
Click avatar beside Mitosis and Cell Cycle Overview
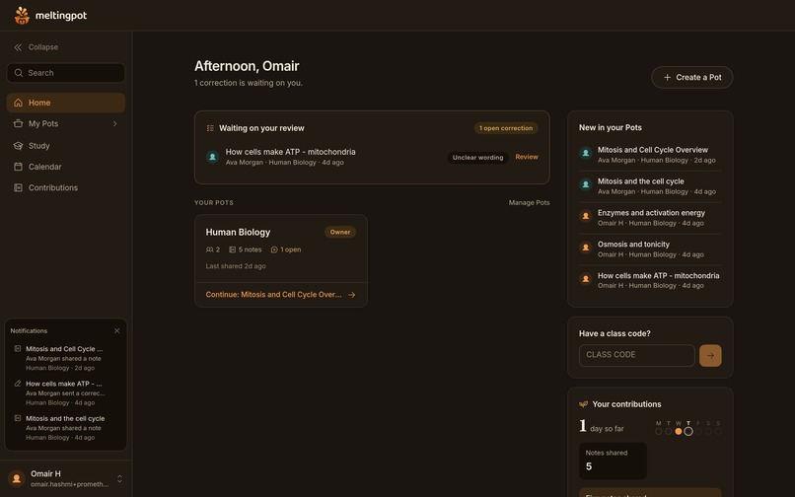(x=586, y=153)
